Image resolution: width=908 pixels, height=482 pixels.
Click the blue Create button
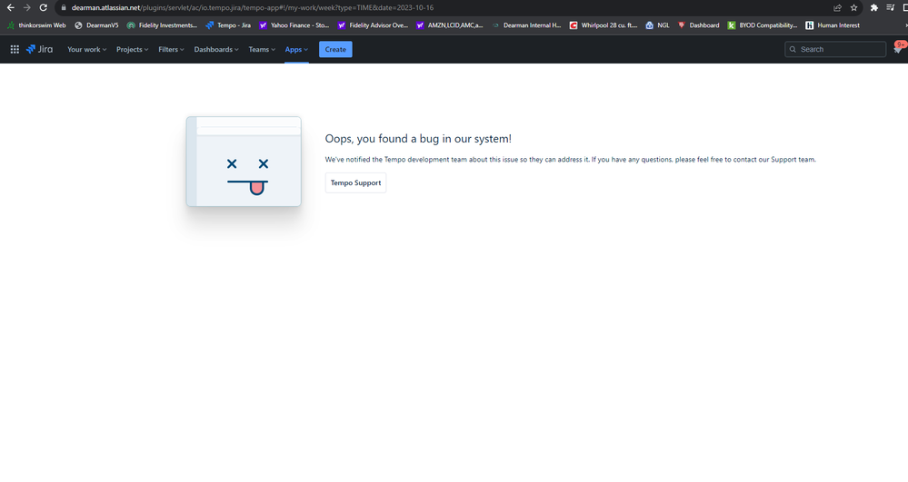click(335, 49)
